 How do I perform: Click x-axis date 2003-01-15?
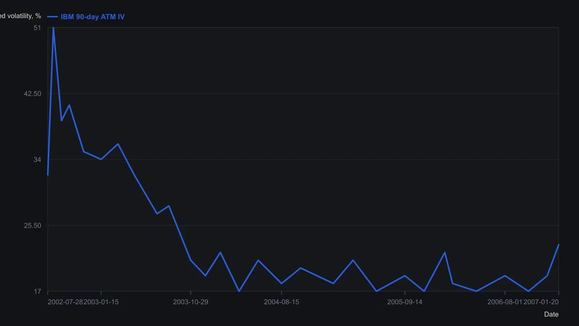point(101,302)
